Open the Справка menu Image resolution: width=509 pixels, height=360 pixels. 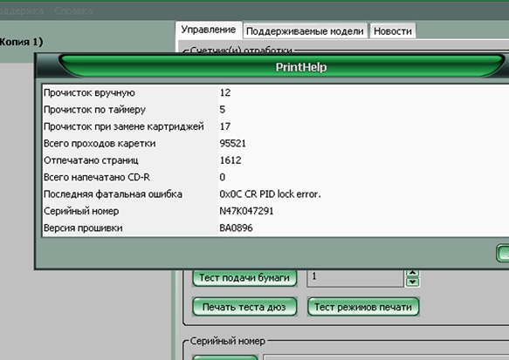click(x=73, y=10)
